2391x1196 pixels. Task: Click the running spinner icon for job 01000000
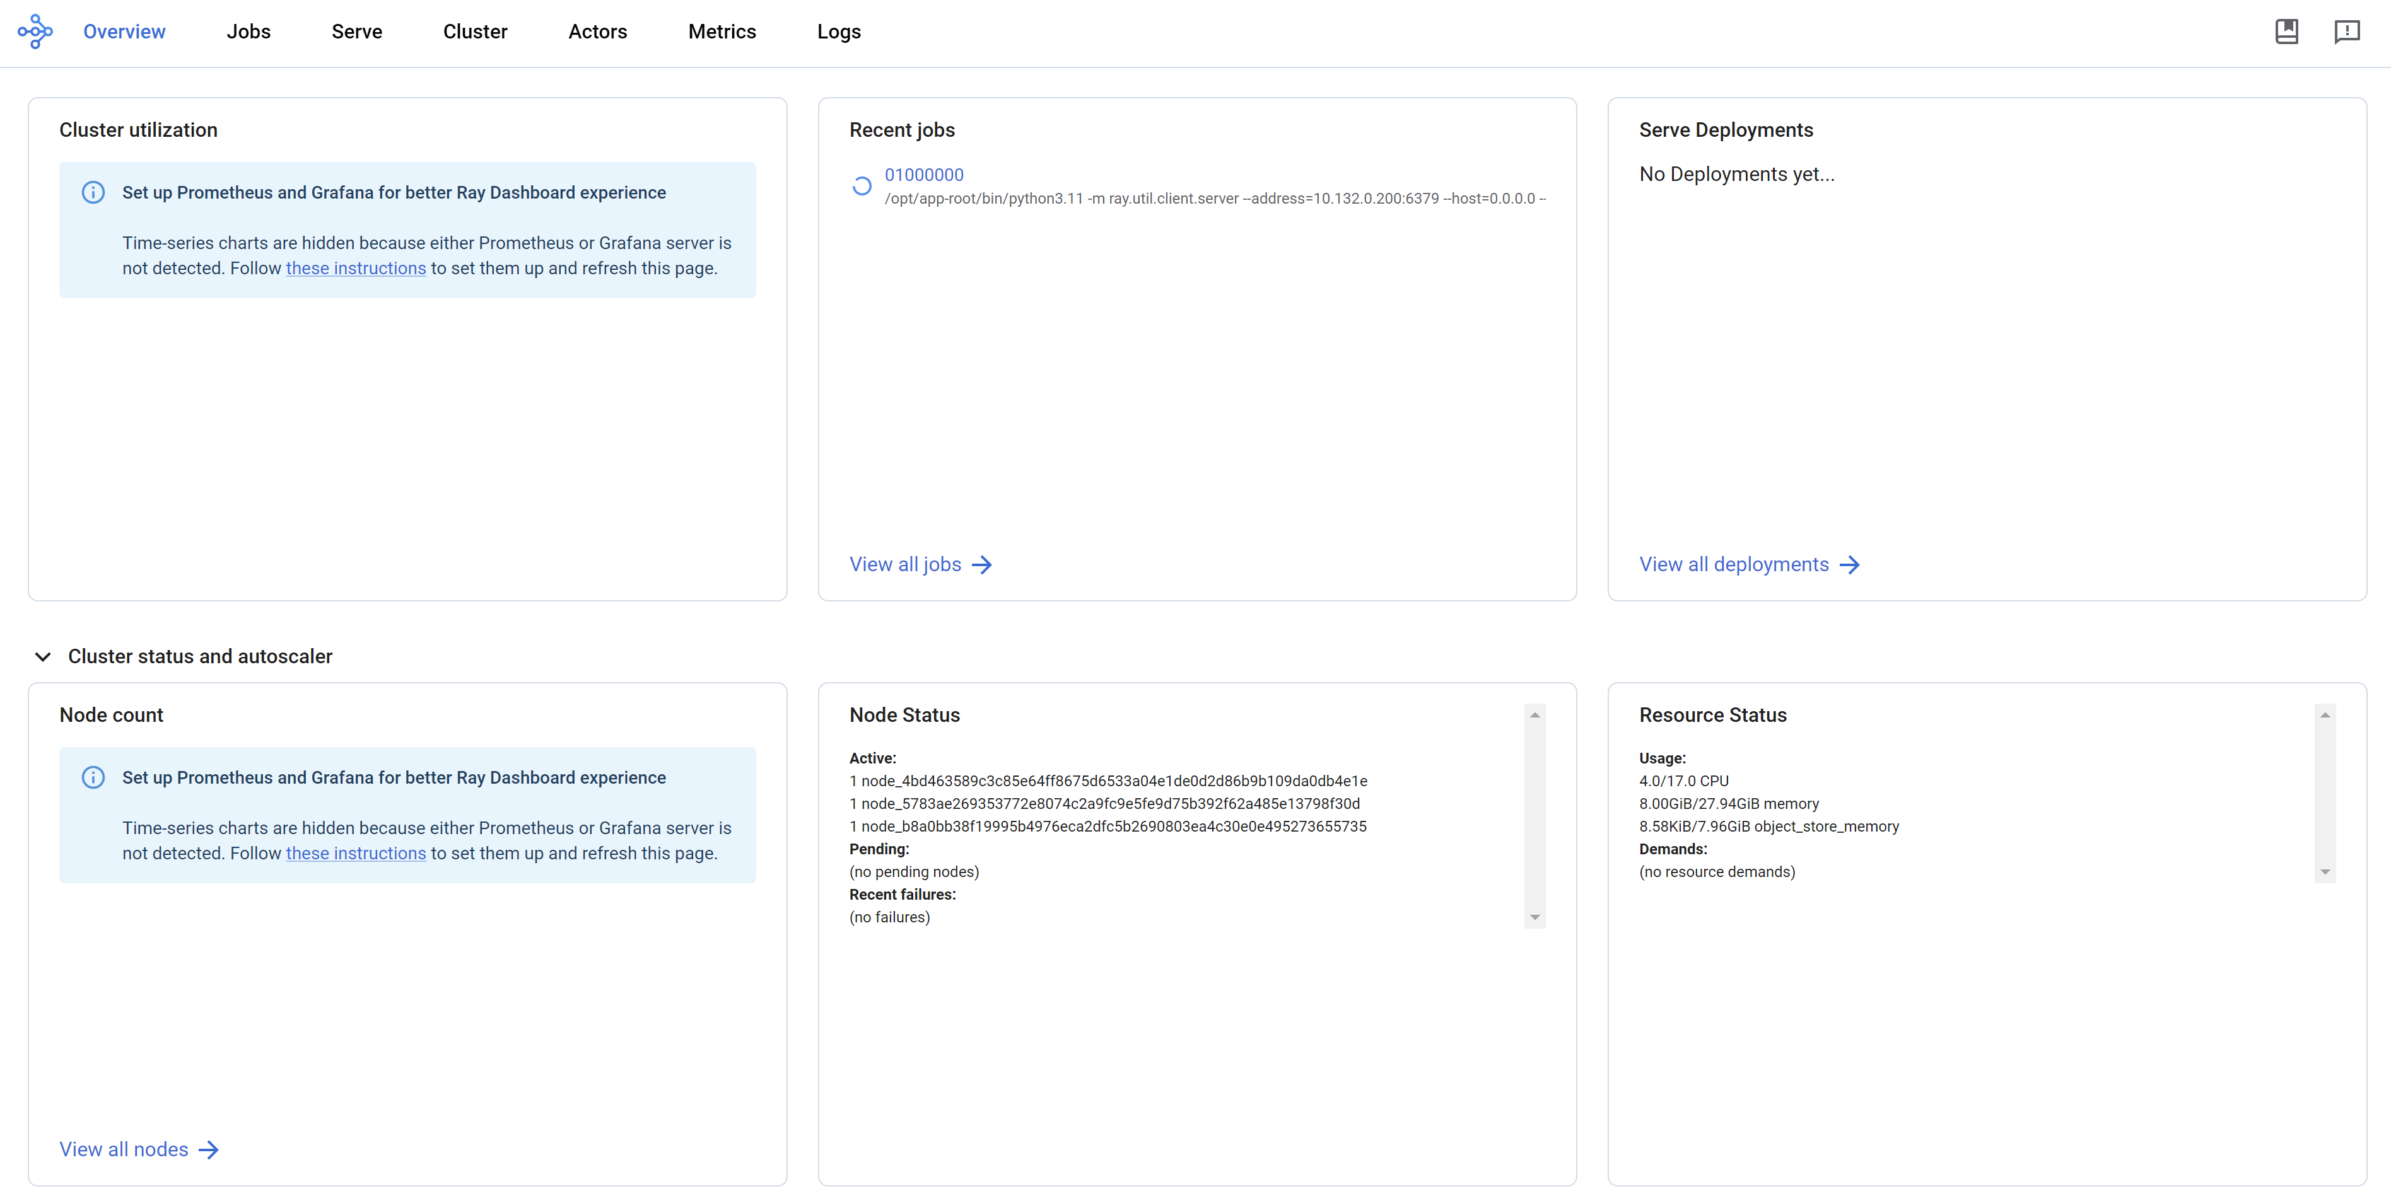862,185
